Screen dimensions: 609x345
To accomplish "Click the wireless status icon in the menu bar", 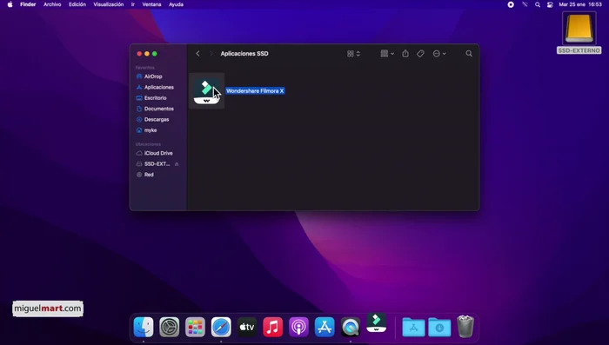I will (525, 4).
